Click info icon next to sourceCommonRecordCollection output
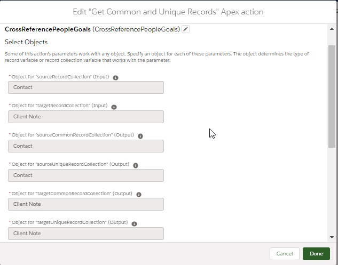The image size is (338, 265). (x=140, y=136)
